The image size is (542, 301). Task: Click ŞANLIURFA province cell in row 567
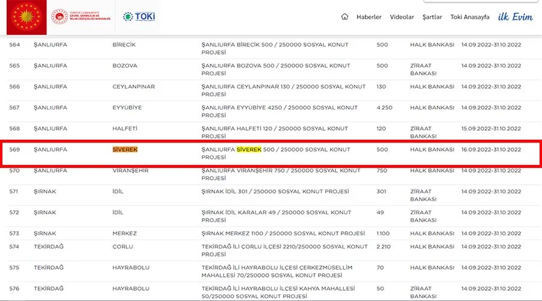(x=51, y=108)
